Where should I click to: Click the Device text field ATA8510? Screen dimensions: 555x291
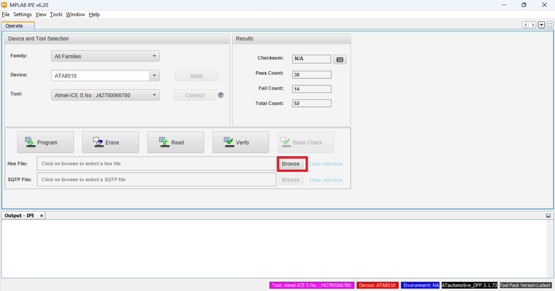[x=100, y=76]
